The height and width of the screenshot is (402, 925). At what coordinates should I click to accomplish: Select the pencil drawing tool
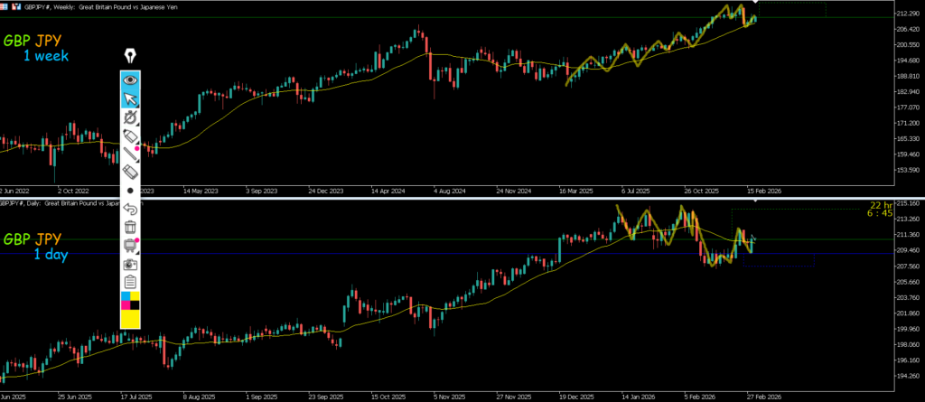[x=130, y=136]
